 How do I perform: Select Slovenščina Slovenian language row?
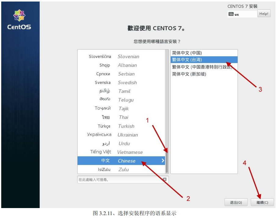[x=121, y=57]
